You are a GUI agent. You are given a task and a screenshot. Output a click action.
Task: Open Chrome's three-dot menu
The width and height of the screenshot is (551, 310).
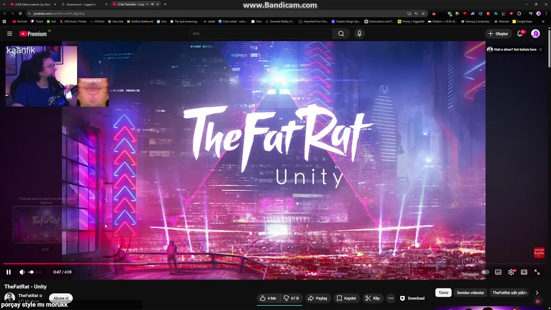[546, 13]
